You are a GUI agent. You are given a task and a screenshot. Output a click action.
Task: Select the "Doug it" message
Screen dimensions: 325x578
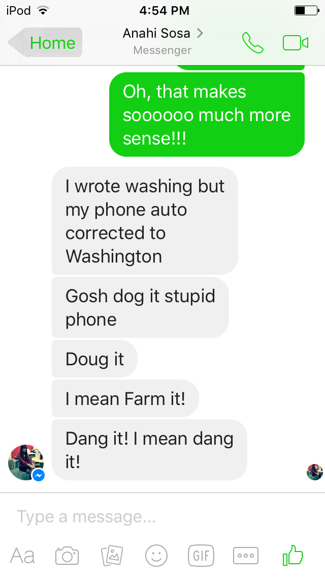point(94,359)
